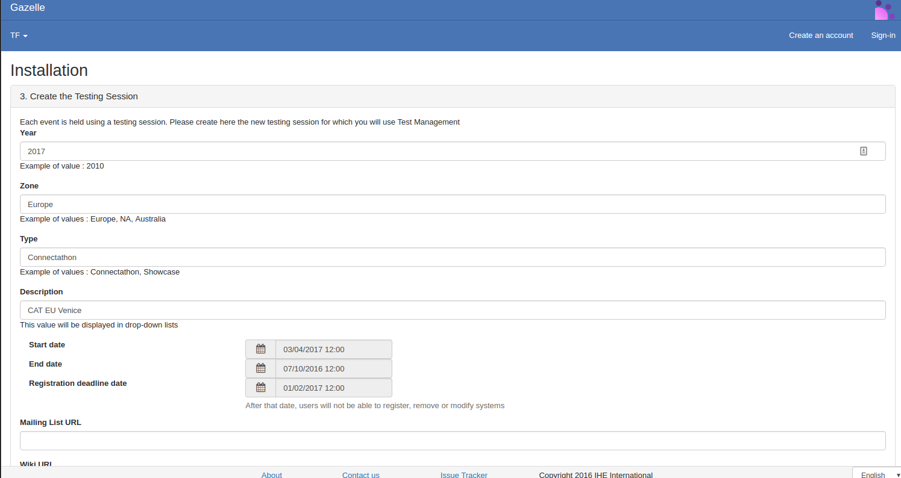Click the Start date value 03/04/2017 12:00
This screenshot has height=478, width=901.
click(x=333, y=349)
